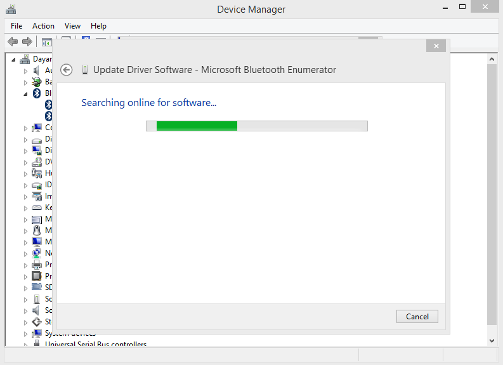Viewport: 503px width, 365px height.
Task: Click the Forward arrow in Device Manager toolbar
Action: (x=27, y=41)
